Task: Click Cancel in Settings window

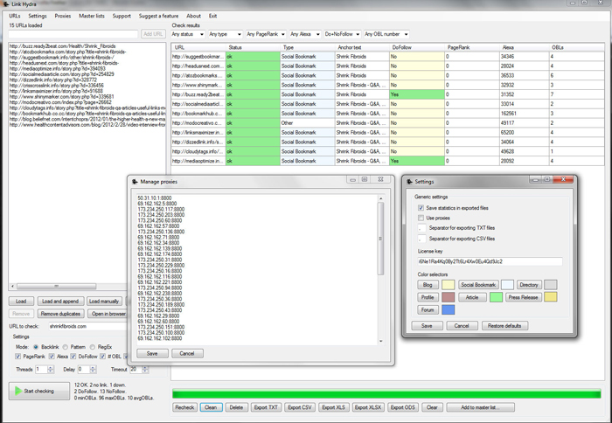Action: point(462,325)
